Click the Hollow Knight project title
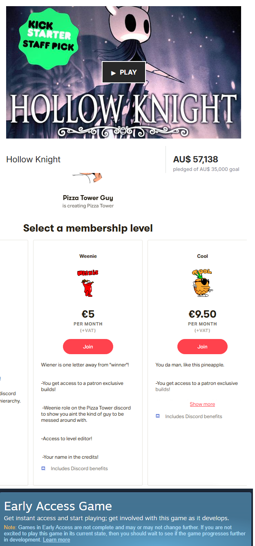The width and height of the screenshot is (255, 546). pos(33,159)
